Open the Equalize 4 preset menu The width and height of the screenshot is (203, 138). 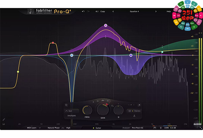[x=134, y=11]
